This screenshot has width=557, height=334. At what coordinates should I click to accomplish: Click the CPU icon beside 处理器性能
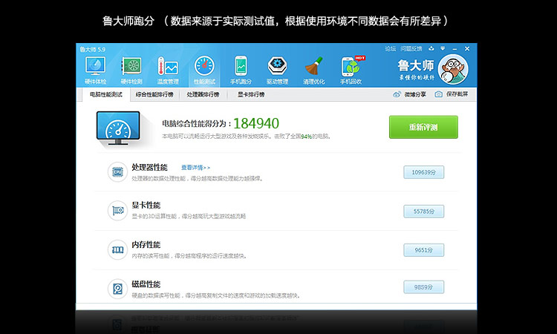click(117, 172)
